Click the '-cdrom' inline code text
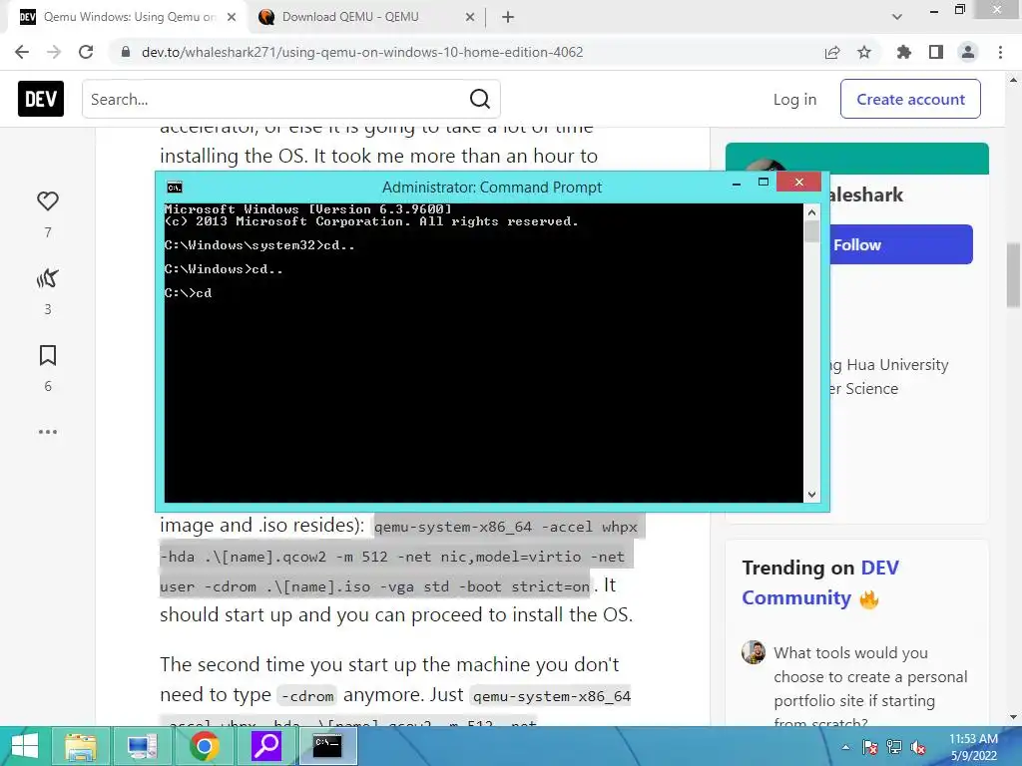This screenshot has width=1022, height=766. coord(308,696)
